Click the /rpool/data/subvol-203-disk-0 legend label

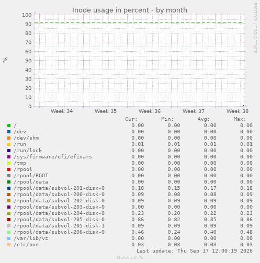coord(59,207)
